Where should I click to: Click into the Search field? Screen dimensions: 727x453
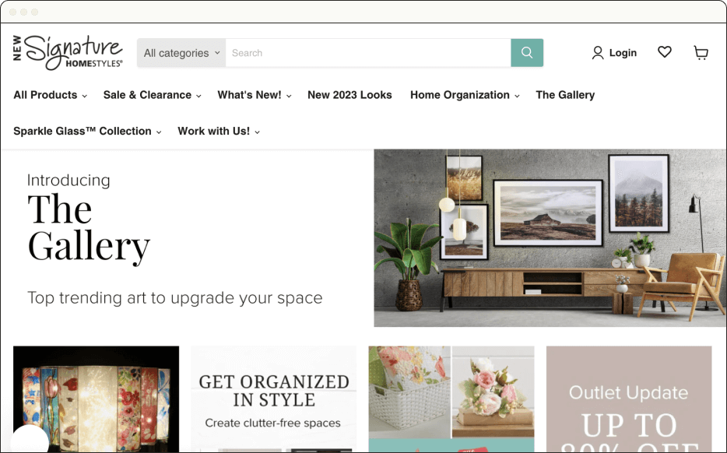click(368, 53)
